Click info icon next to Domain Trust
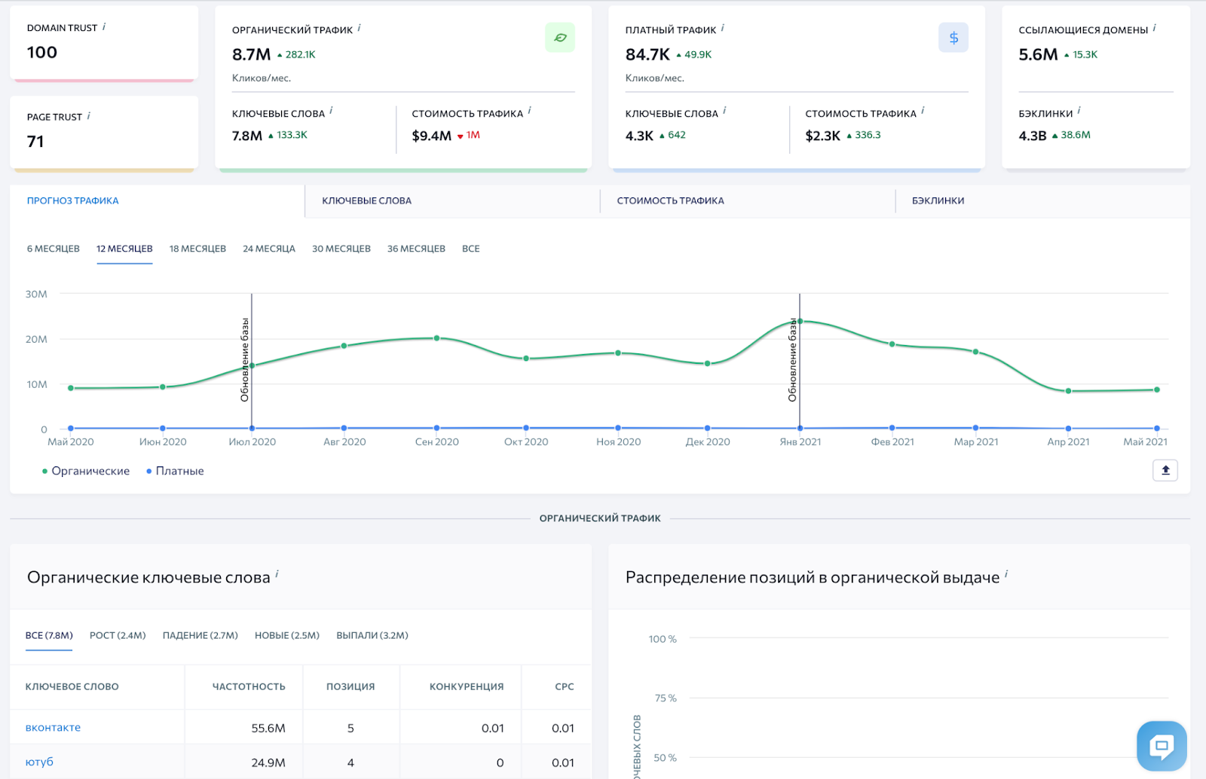This screenshot has width=1206, height=779. tap(104, 27)
